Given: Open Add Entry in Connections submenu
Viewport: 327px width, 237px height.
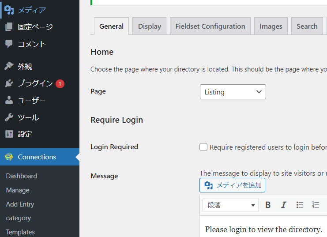Looking at the screenshot, I should [x=20, y=204].
